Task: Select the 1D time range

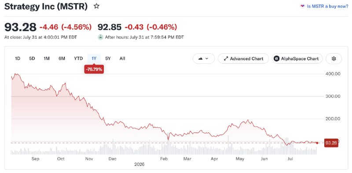Action: [18, 58]
